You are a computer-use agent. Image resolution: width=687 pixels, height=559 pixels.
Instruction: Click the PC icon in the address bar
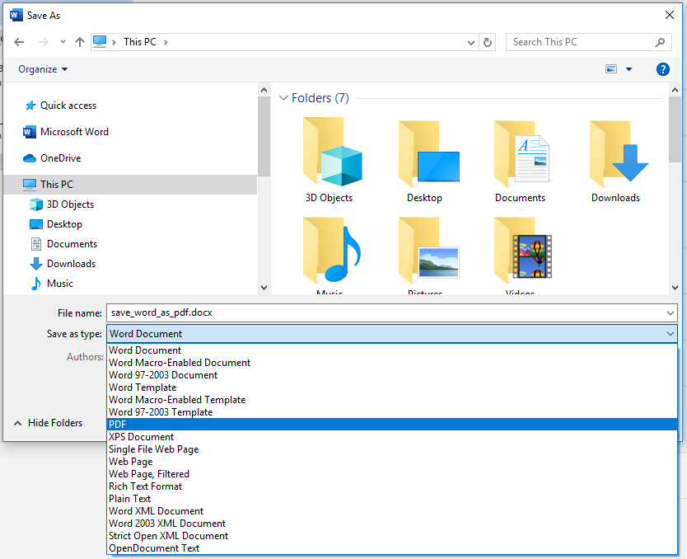tap(100, 42)
